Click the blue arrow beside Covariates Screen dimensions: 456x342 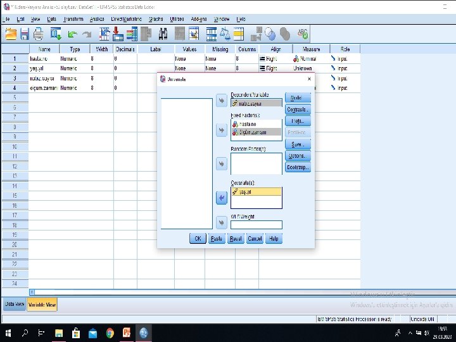[x=222, y=198]
